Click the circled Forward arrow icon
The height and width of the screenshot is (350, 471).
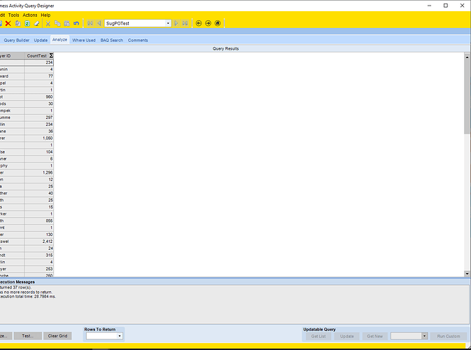click(208, 23)
